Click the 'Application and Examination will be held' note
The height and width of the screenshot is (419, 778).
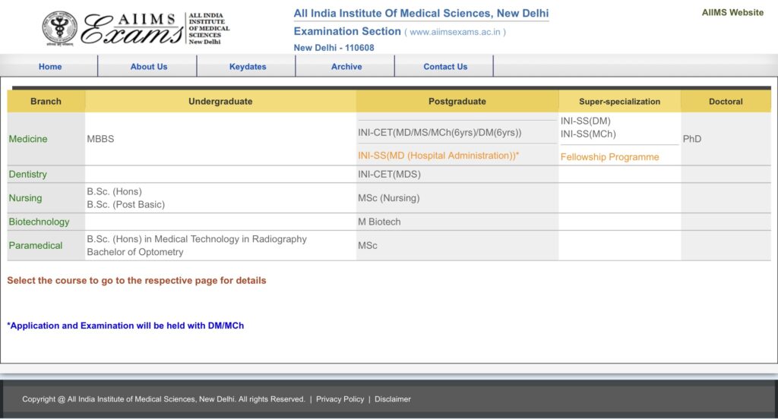click(x=125, y=326)
